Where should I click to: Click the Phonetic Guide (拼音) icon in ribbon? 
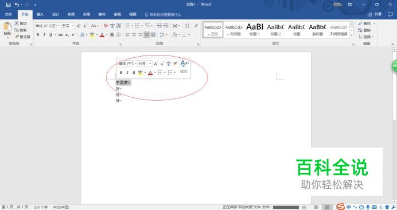[112, 26]
